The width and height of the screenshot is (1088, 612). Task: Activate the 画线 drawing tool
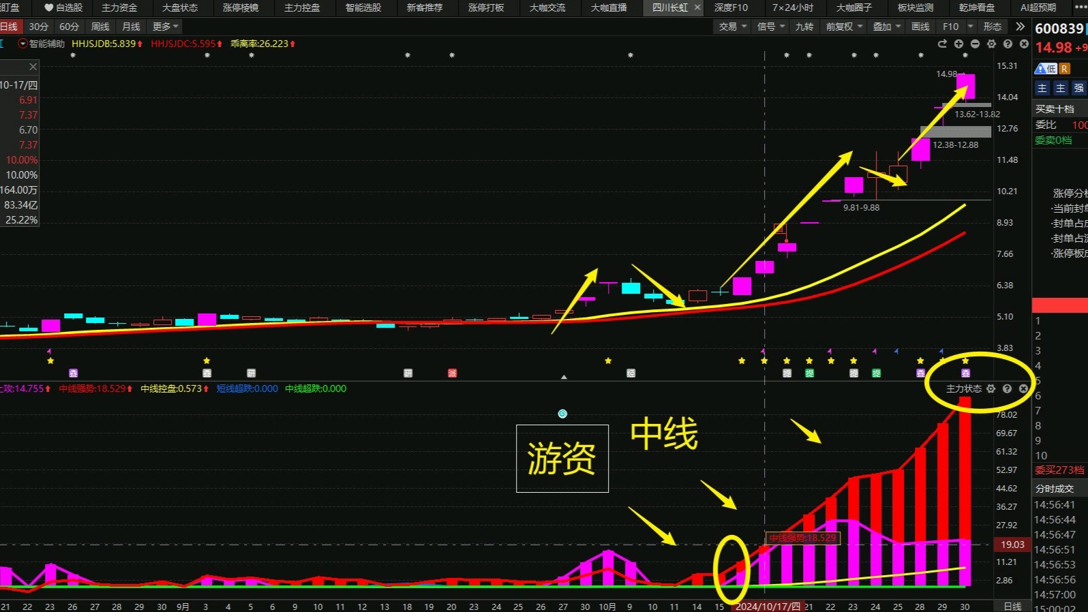920,27
